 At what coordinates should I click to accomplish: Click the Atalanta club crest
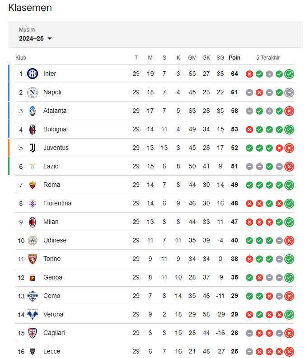pos(33,111)
